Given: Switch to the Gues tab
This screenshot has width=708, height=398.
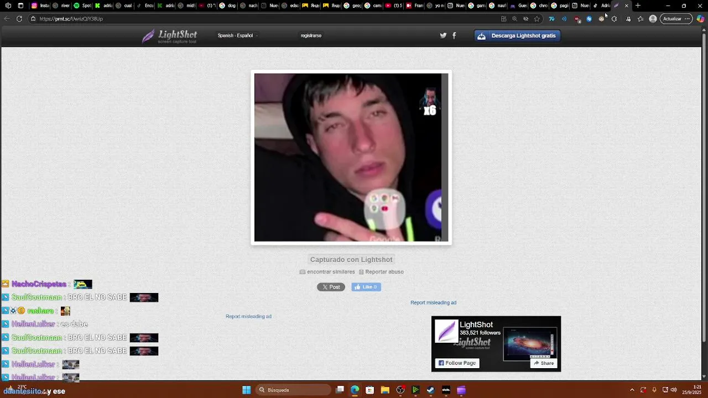Looking at the screenshot, I should pos(518,6).
